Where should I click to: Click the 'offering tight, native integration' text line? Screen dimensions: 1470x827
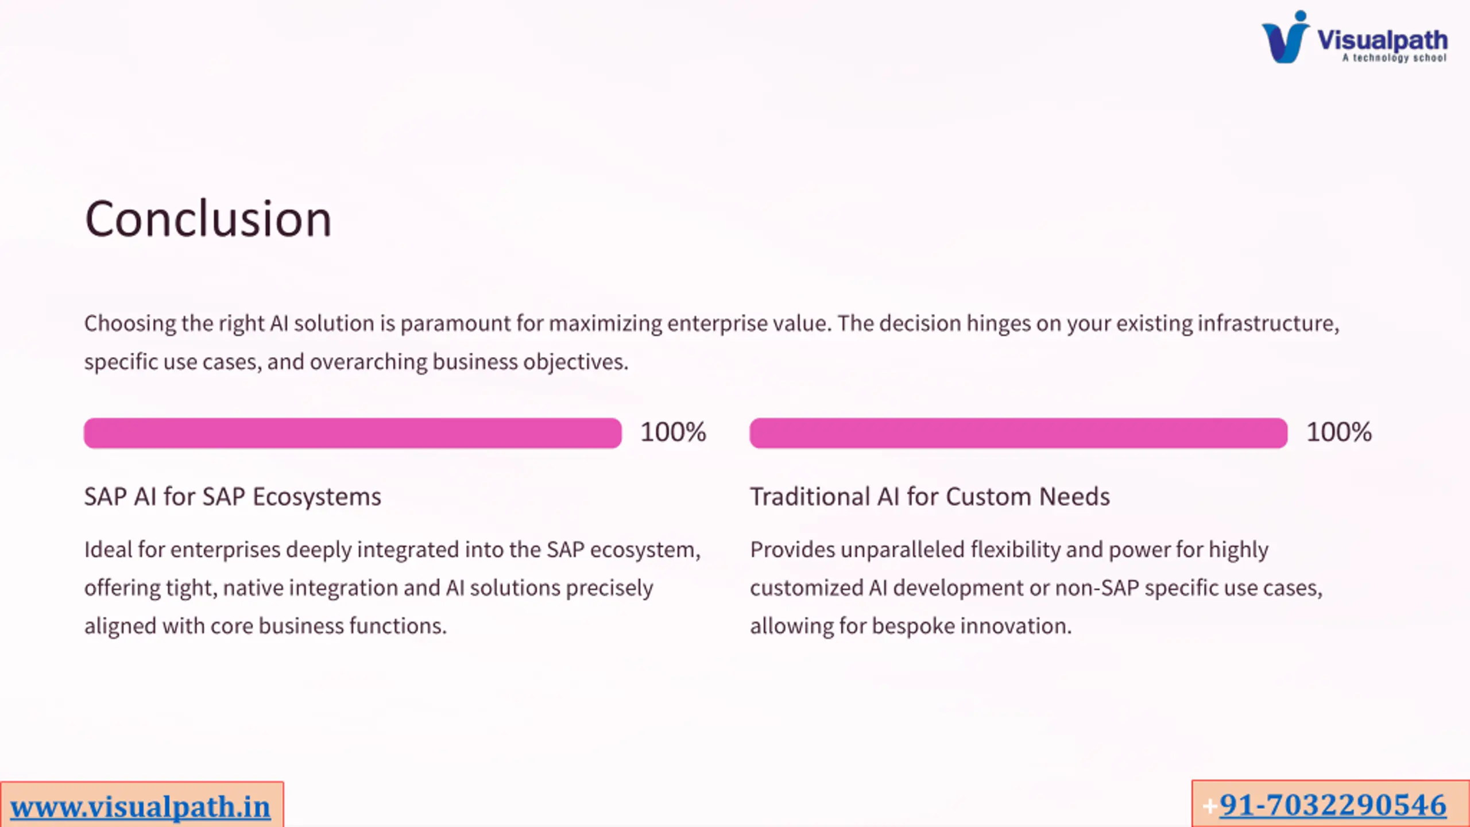point(369,588)
